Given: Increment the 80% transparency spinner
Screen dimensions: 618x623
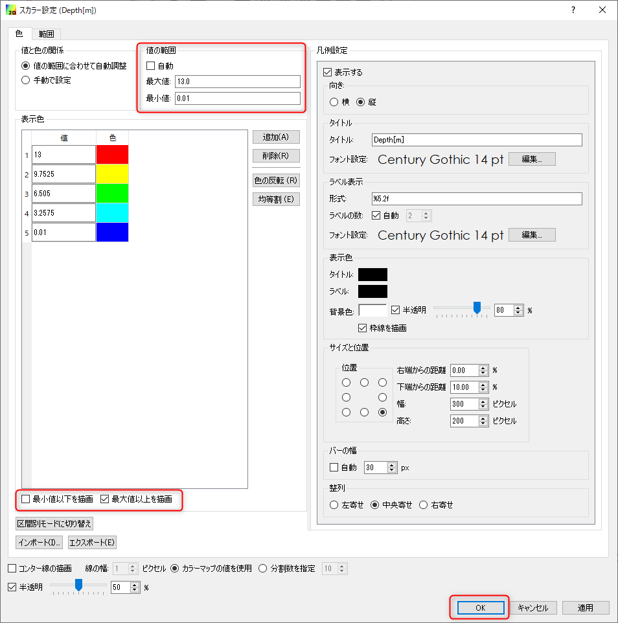Looking at the screenshot, I should [518, 308].
